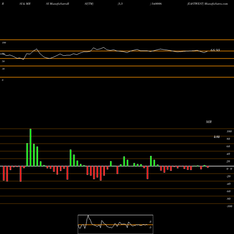Click the MR axis '60' label
234x234 pixels.
click(x=228, y=146)
